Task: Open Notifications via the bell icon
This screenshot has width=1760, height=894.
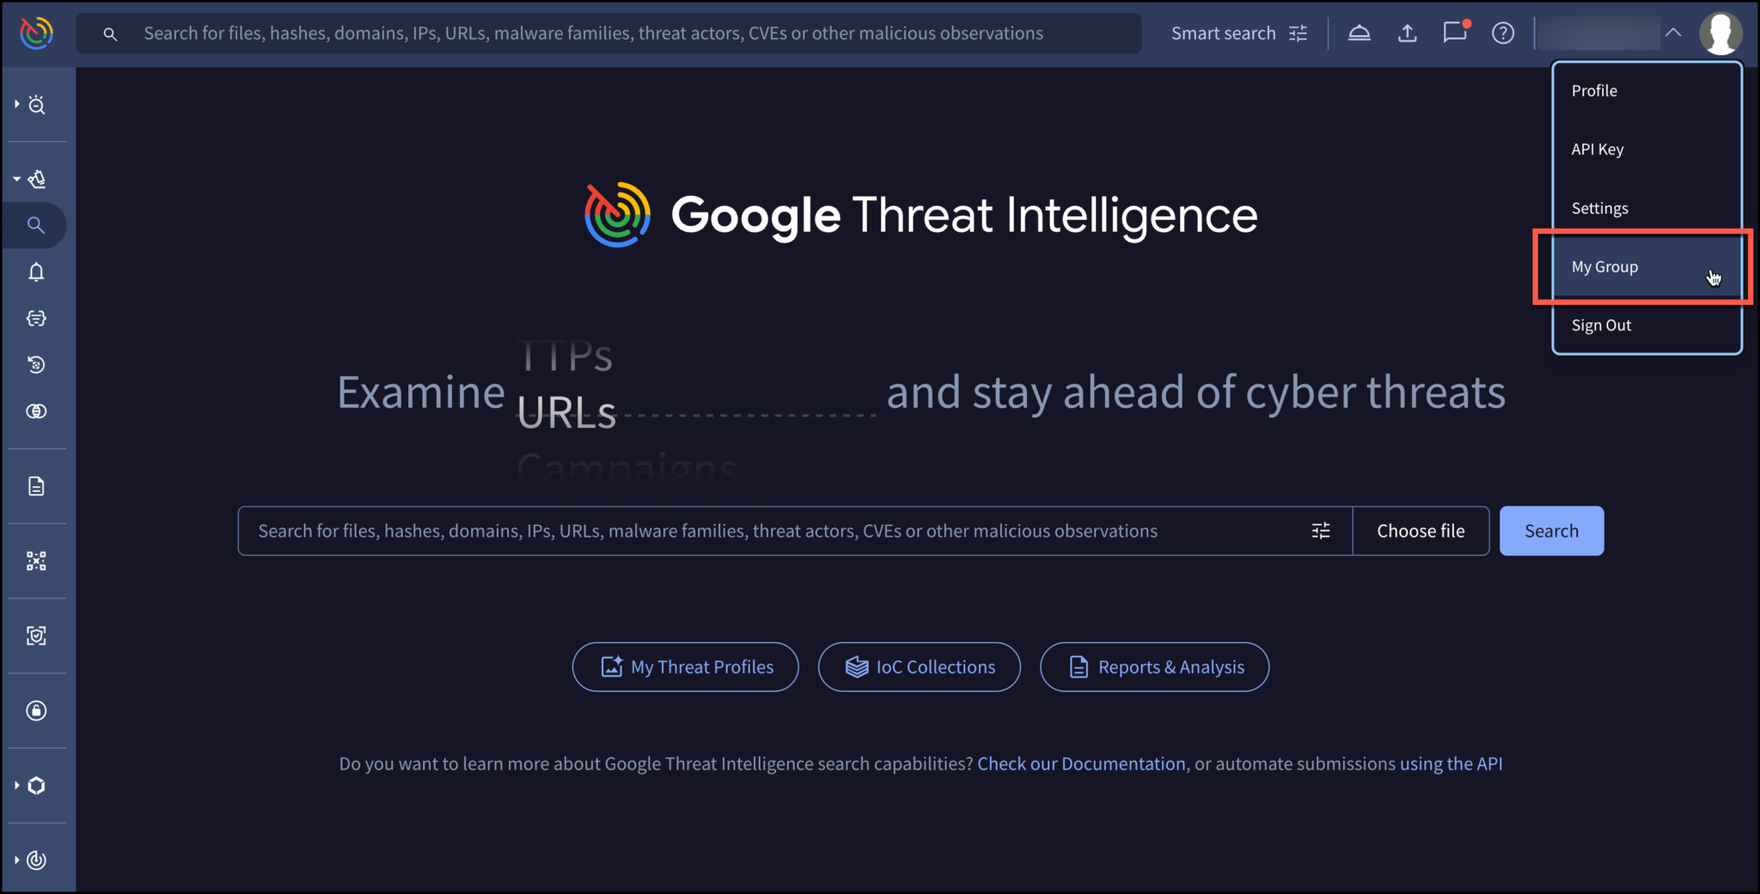Action: point(36,272)
